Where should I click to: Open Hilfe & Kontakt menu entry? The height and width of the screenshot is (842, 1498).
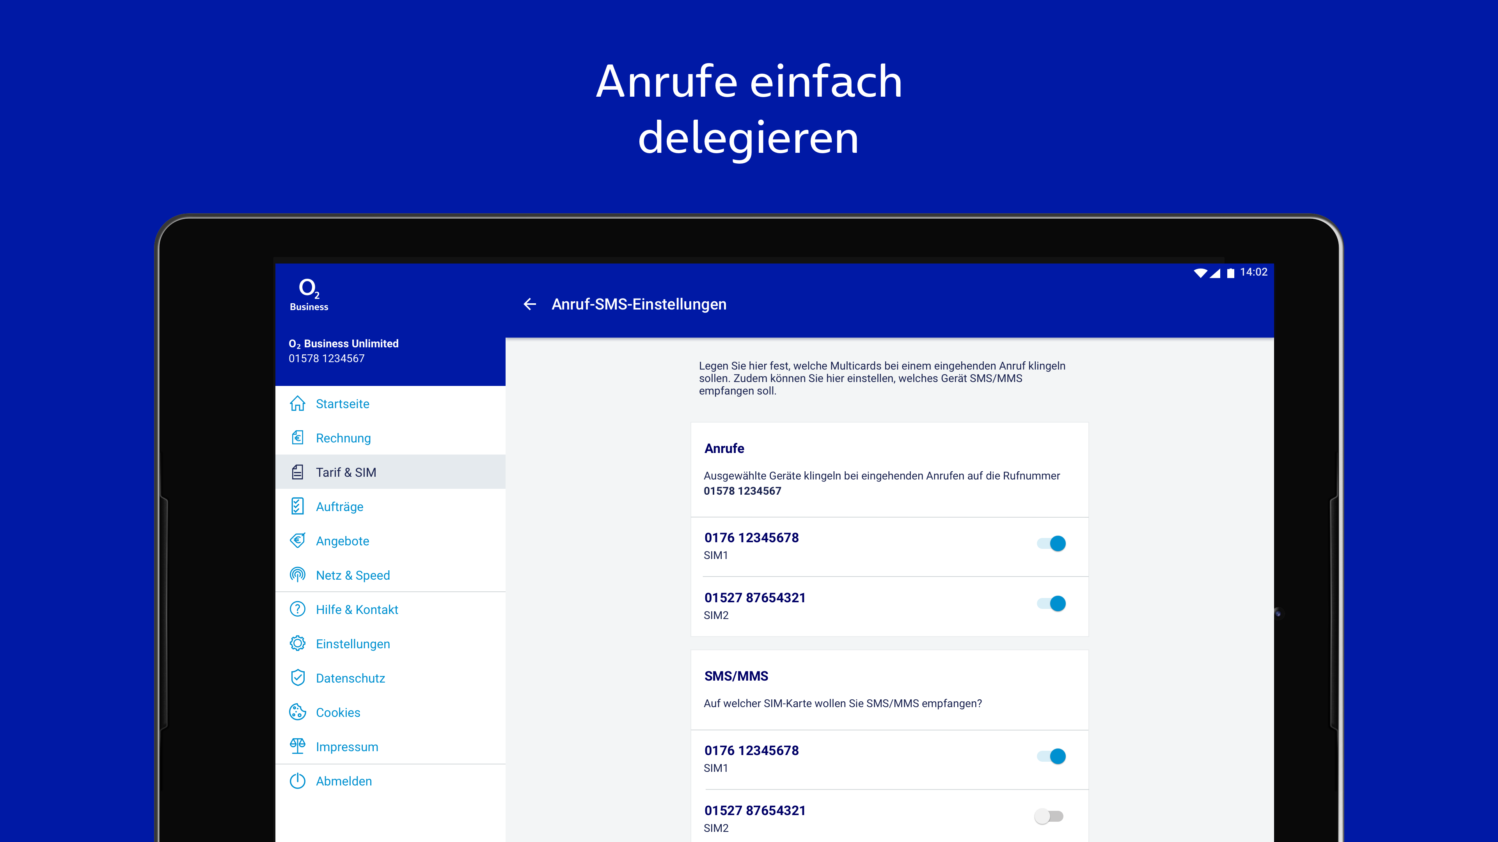point(357,609)
